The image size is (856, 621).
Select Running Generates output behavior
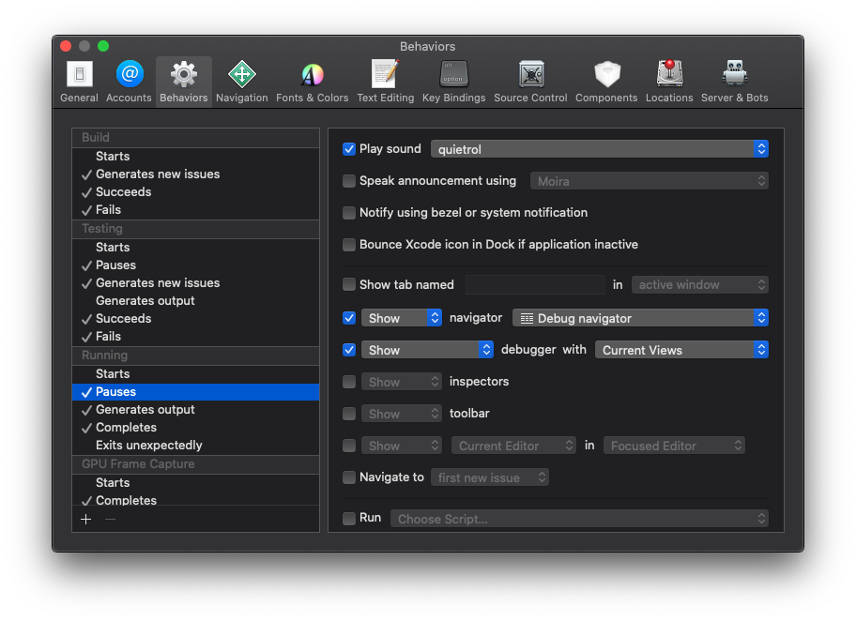click(x=195, y=410)
